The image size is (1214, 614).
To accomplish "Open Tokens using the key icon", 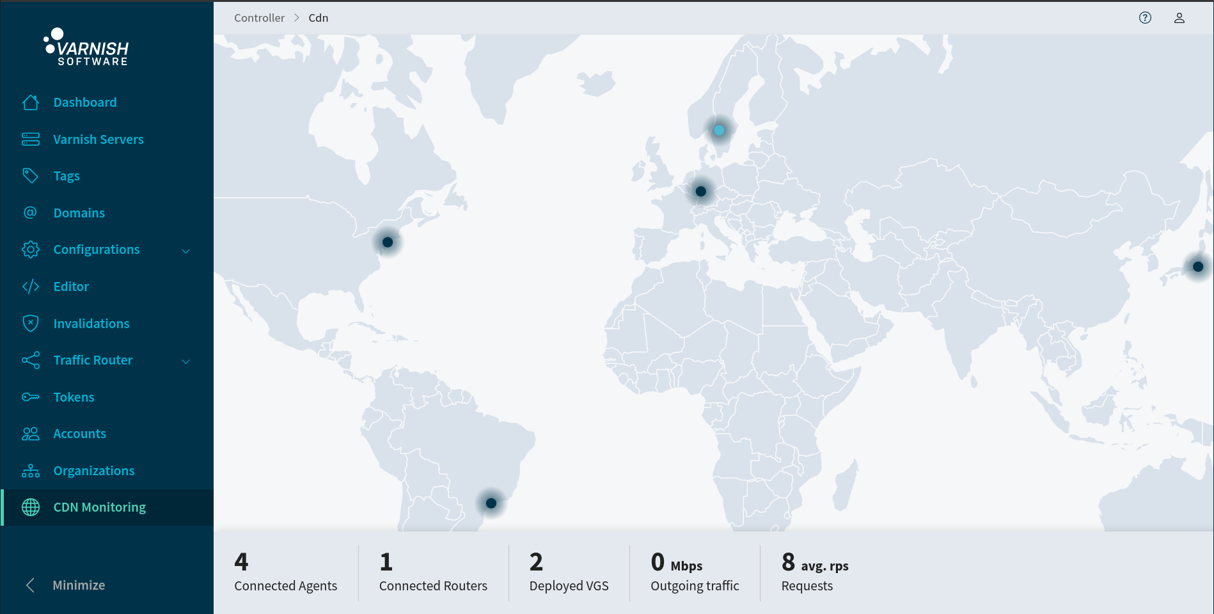I will click(30, 397).
